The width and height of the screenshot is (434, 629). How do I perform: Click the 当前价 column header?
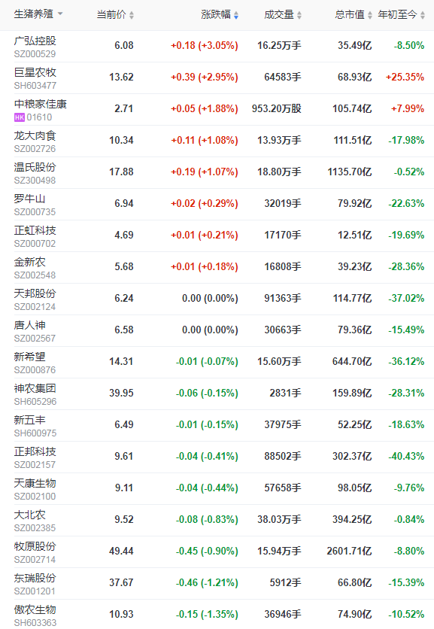(x=111, y=14)
